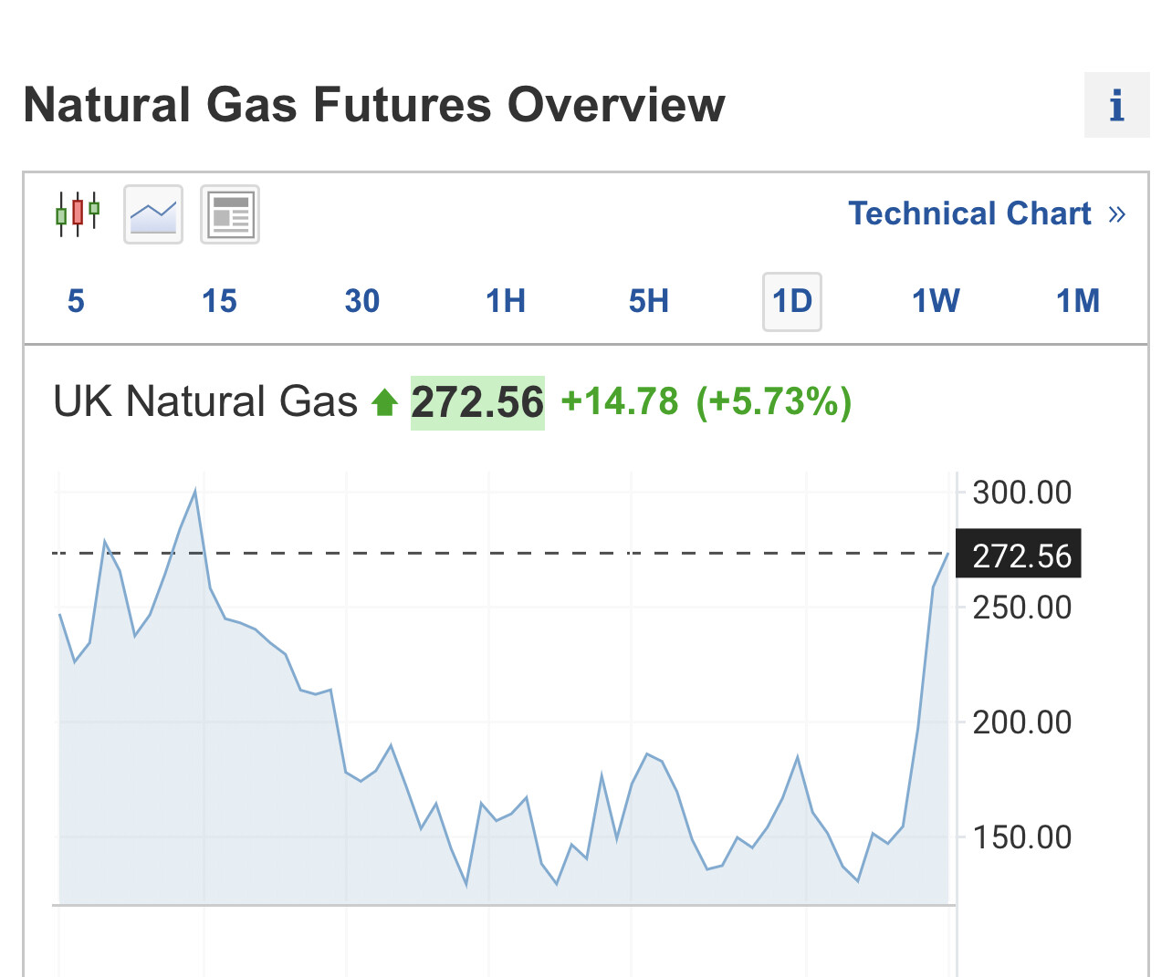Click the Technical Chart double-arrow icon
The image size is (1172, 977).
click(1117, 214)
